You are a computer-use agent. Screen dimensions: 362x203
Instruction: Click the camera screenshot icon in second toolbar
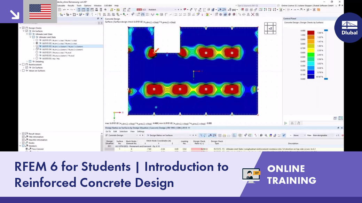[x=257, y=15]
